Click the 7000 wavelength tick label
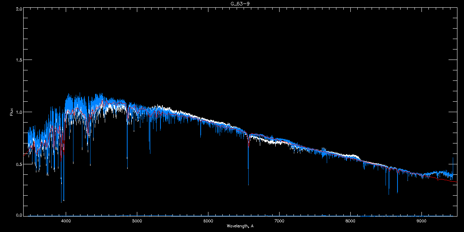 pos(279,221)
